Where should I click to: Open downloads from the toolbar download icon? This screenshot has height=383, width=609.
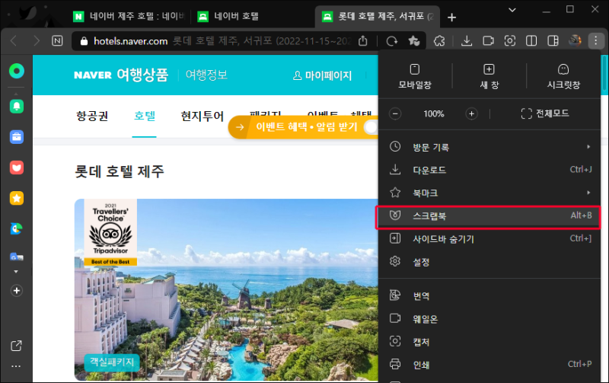pyautogui.click(x=467, y=41)
